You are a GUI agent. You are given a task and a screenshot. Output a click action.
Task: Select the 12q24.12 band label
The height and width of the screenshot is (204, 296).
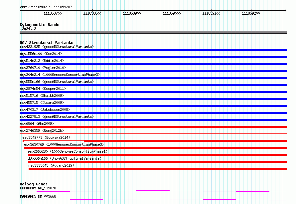click(x=28, y=29)
